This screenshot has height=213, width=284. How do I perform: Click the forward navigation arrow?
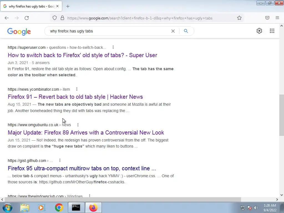click(17, 18)
